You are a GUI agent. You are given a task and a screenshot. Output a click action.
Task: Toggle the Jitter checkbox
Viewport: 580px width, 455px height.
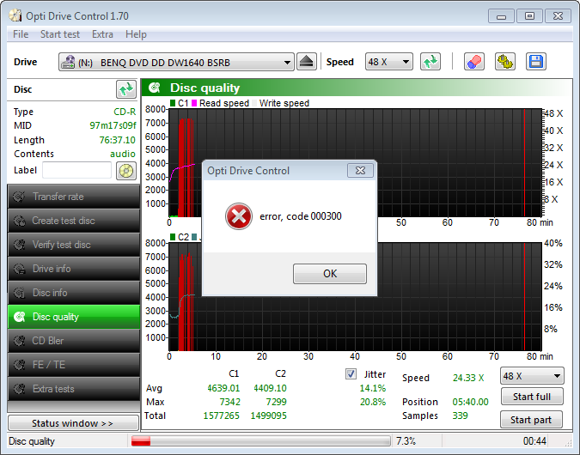click(351, 374)
